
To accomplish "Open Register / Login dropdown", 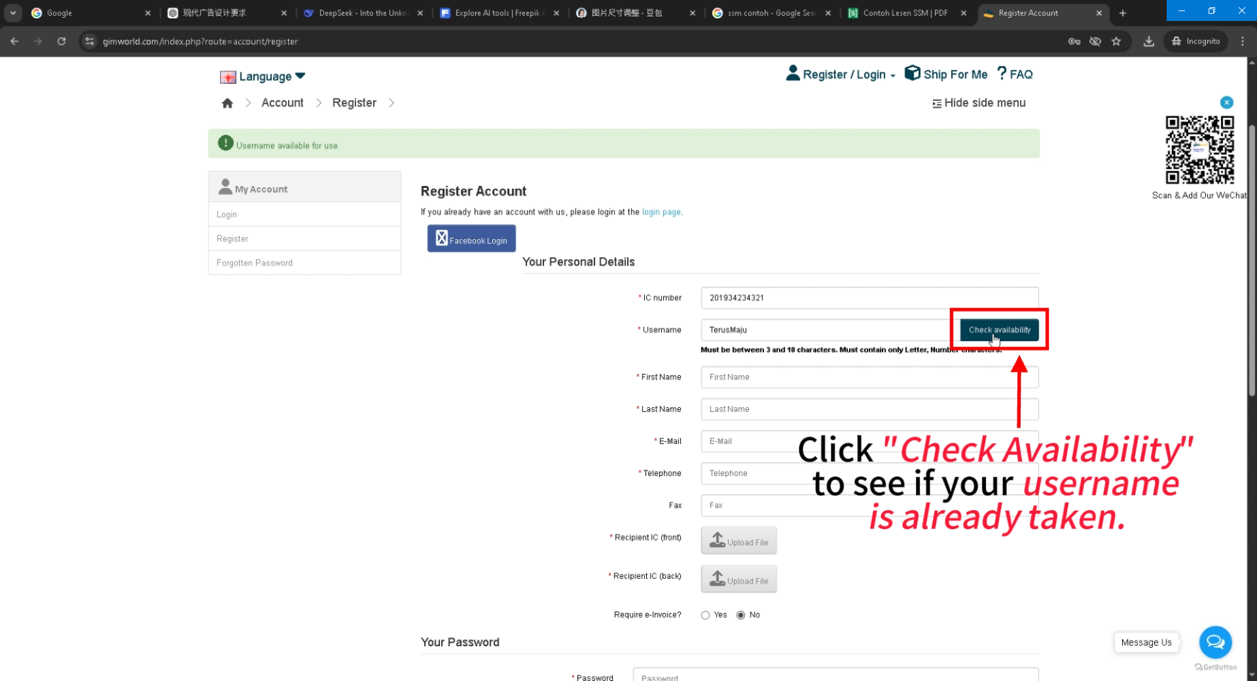I will (x=841, y=74).
